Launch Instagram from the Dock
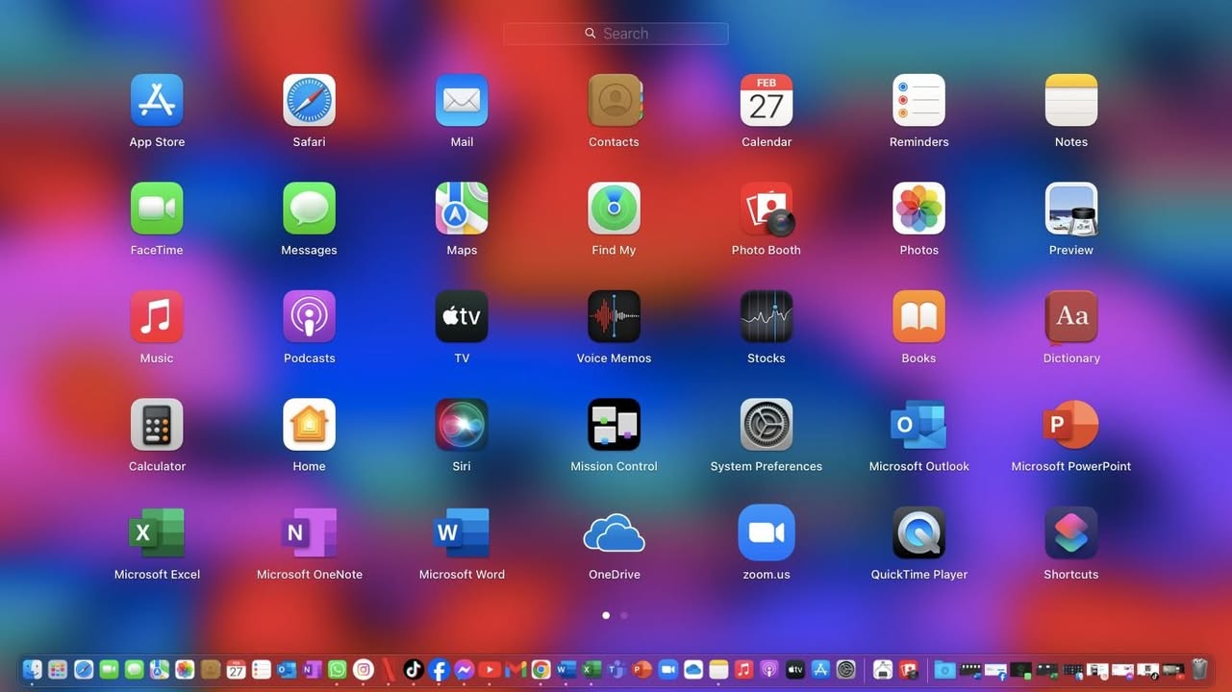 click(x=363, y=670)
